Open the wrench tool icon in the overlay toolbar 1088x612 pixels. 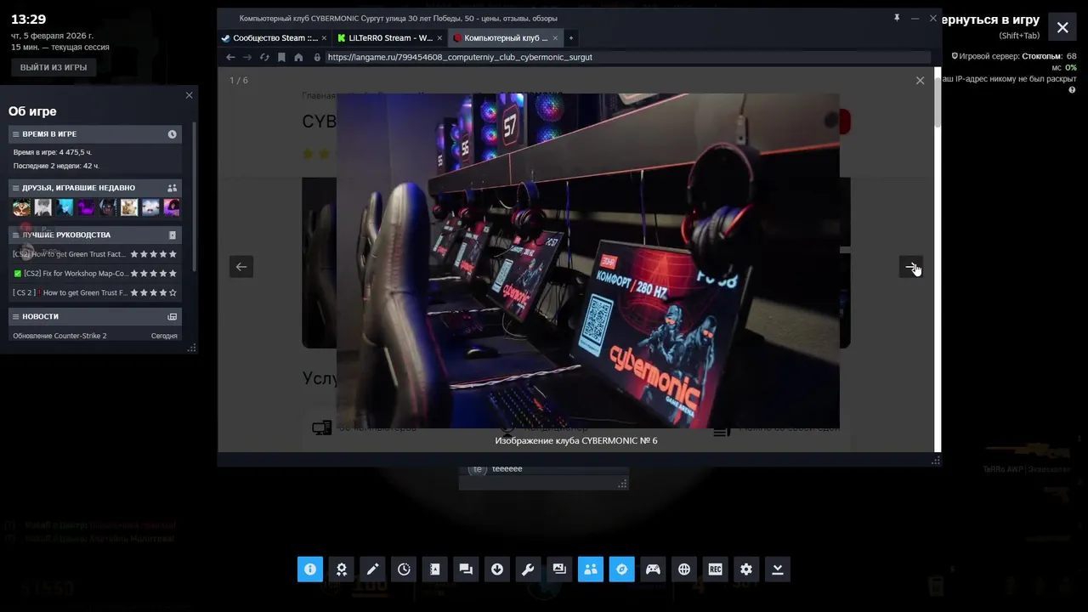coord(528,569)
